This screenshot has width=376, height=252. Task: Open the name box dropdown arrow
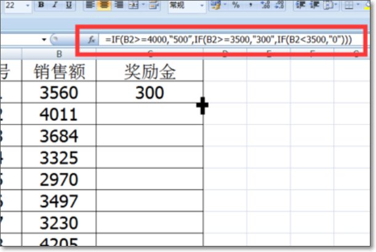[44, 39]
